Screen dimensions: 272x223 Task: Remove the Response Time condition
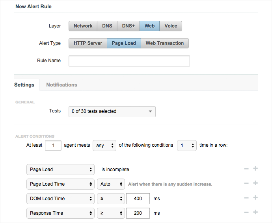pyautogui.click(x=246, y=213)
